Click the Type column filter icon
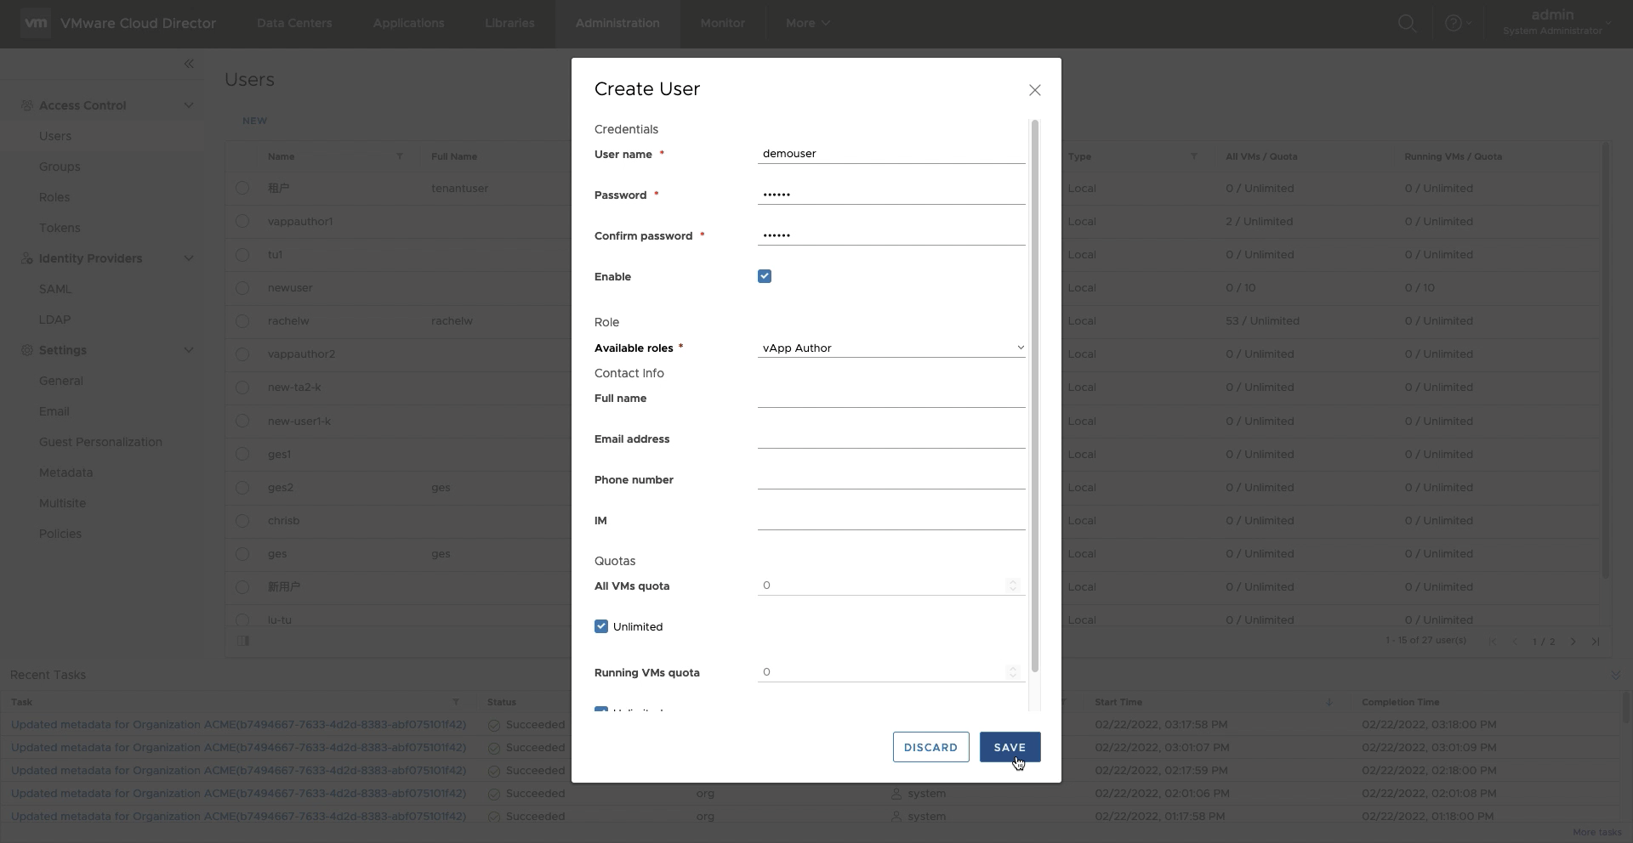This screenshot has width=1633, height=843. pyautogui.click(x=1193, y=156)
